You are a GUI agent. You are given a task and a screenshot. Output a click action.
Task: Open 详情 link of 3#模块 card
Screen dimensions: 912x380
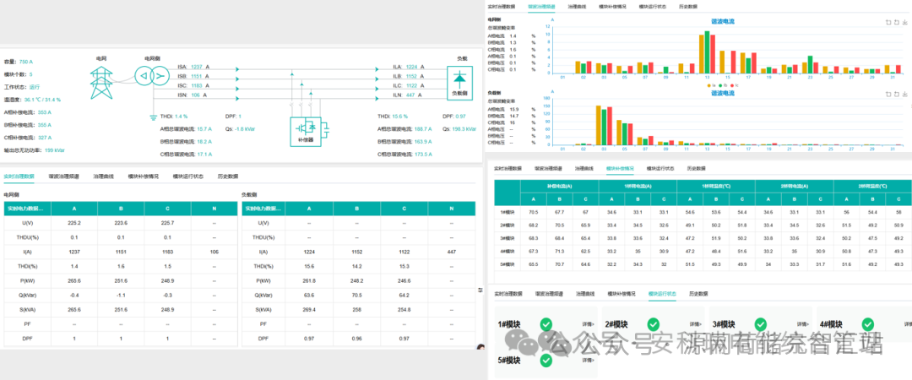tap(803, 324)
